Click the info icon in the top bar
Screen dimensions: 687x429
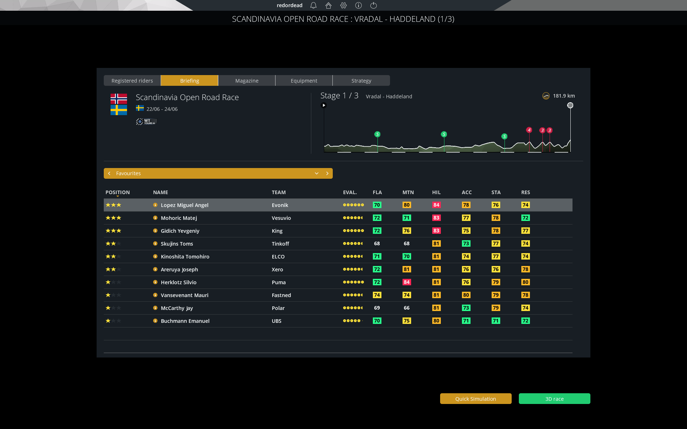coord(358,5)
